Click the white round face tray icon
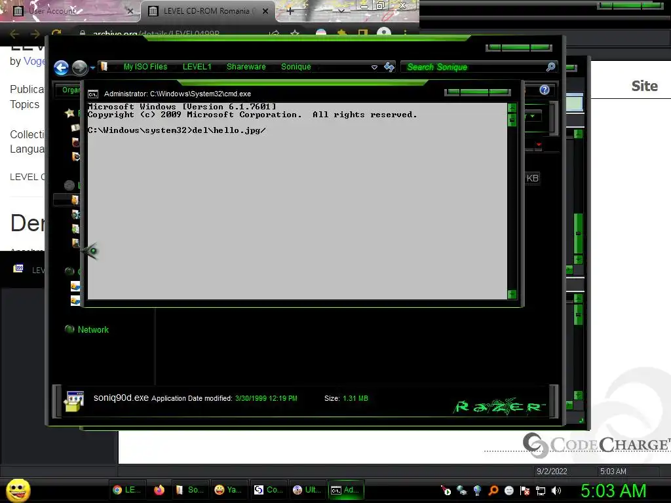The image size is (671, 503). coord(508,491)
